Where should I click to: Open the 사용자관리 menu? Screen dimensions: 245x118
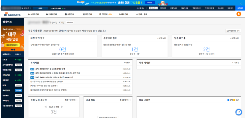tap(33, 14)
